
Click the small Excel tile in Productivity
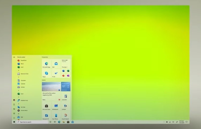[68, 71]
